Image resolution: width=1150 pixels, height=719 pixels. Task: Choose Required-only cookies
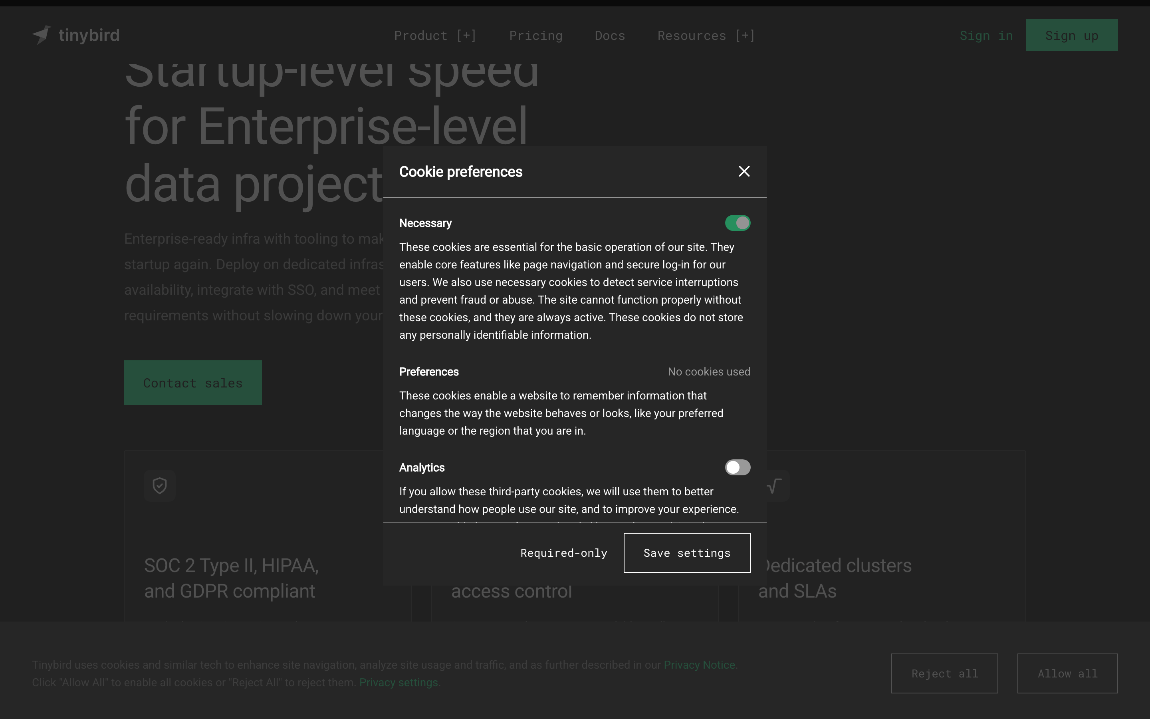563,553
